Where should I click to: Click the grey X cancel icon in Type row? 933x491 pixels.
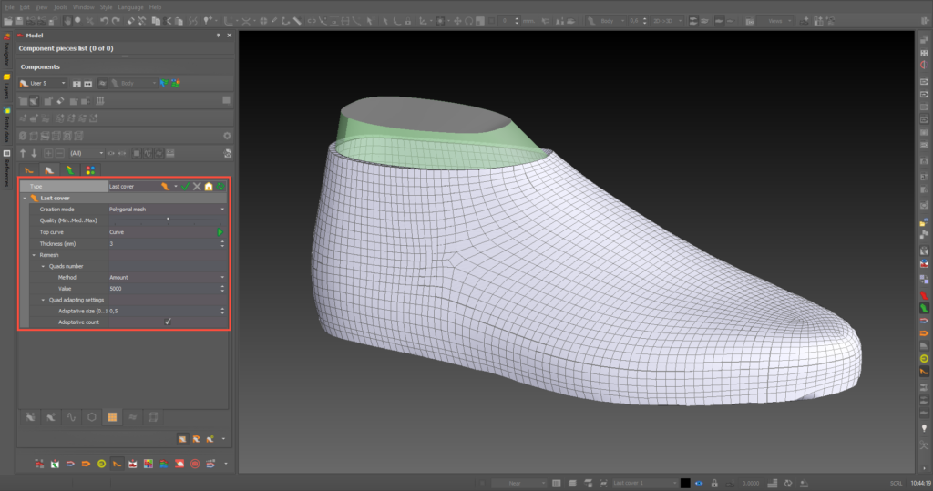197,186
